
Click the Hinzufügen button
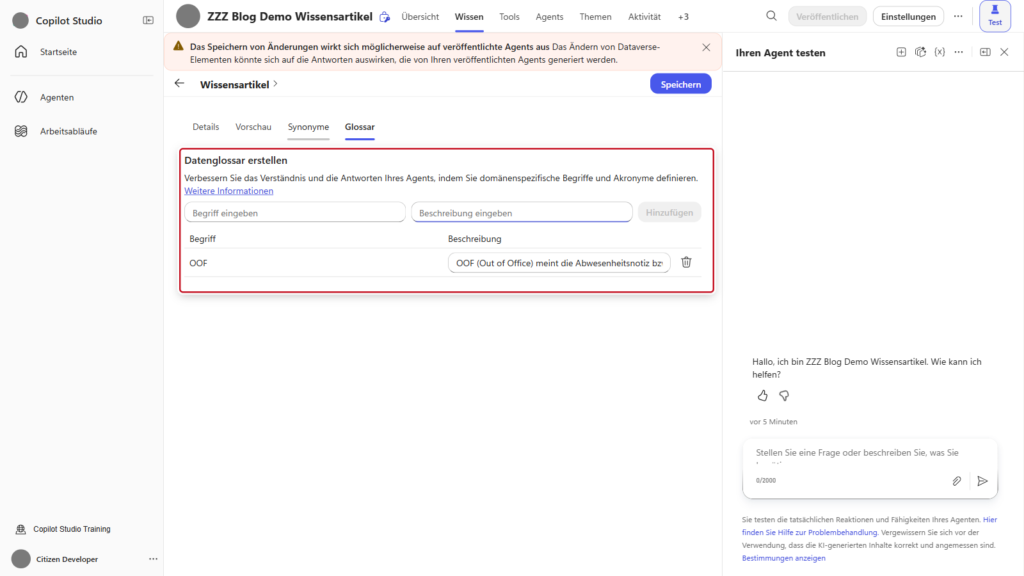click(x=669, y=212)
